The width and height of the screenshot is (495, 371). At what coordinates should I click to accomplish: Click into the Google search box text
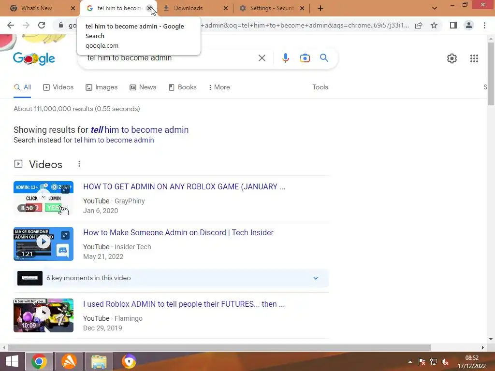130,58
